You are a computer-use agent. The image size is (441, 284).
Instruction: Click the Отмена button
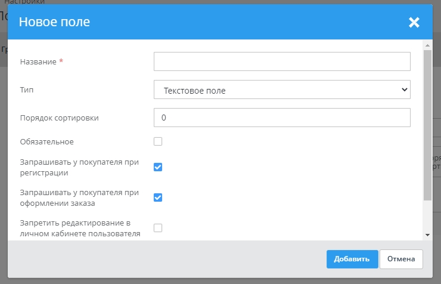(x=401, y=259)
